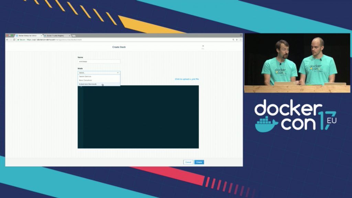Choose Basic Containers mode option
The height and width of the screenshot is (198, 352).
click(x=99, y=80)
